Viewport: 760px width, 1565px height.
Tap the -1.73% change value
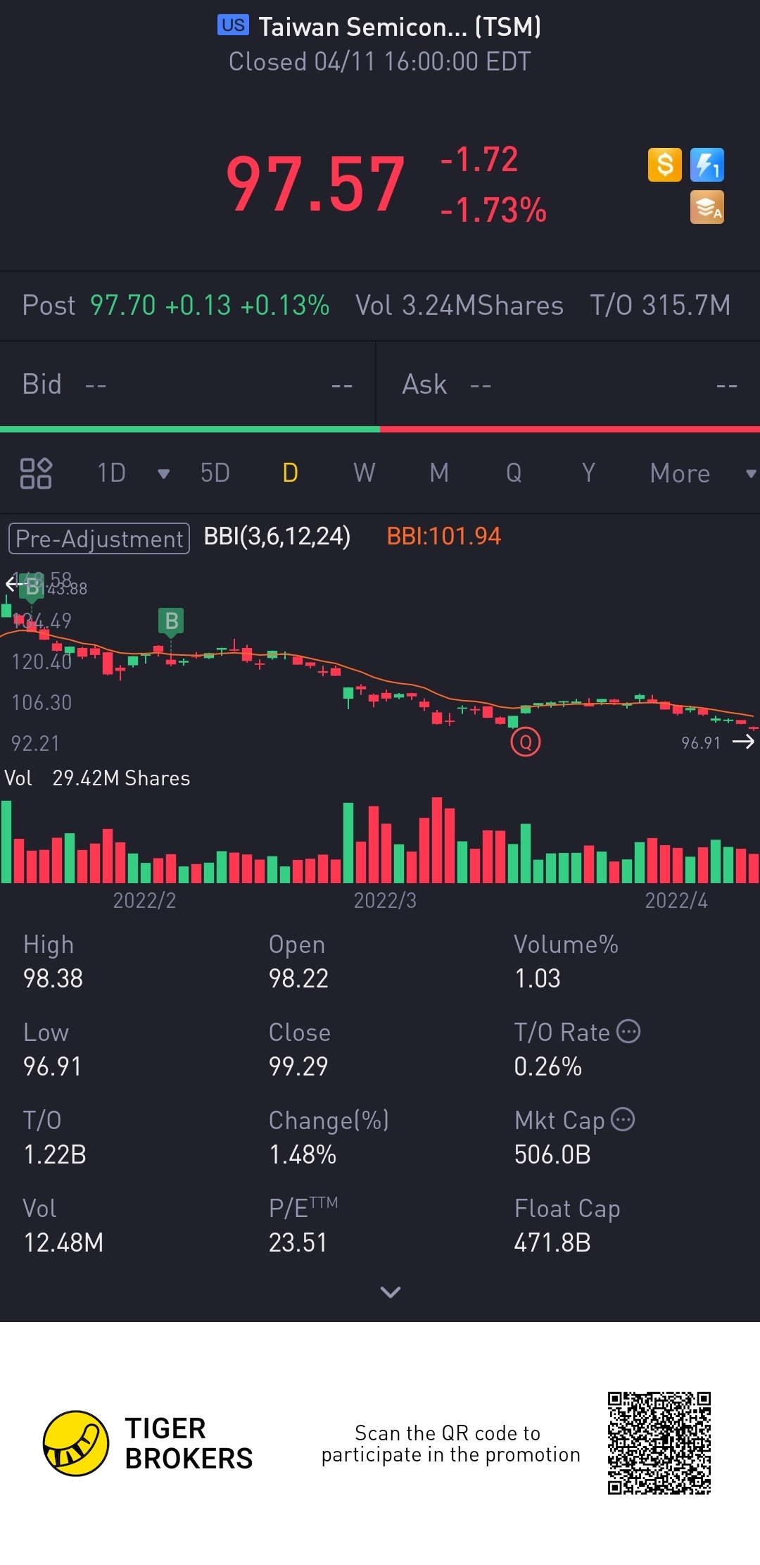[493, 210]
